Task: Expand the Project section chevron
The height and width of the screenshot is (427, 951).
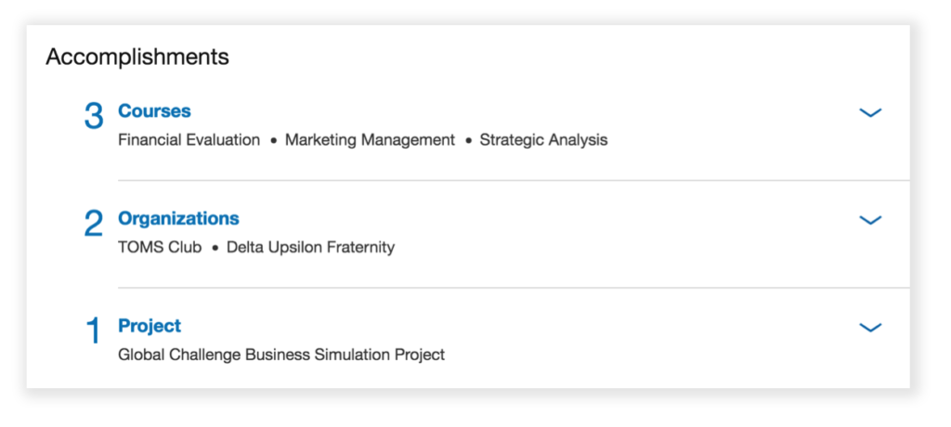Action: (870, 328)
